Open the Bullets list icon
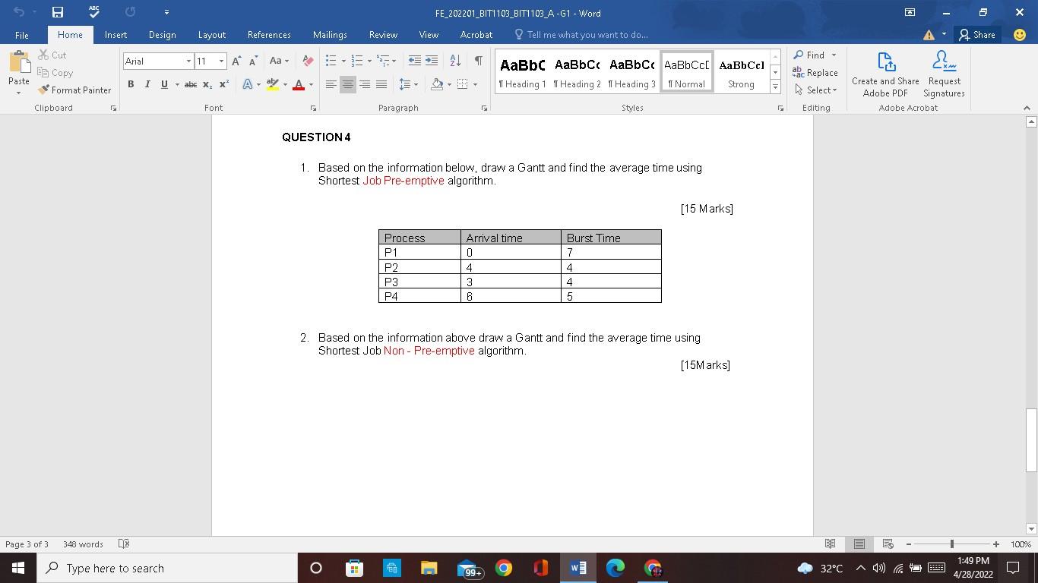 point(331,60)
